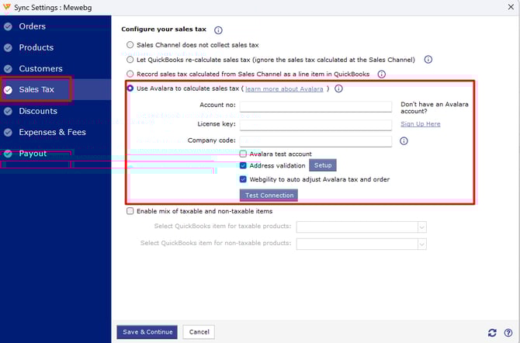Image resolution: width=520 pixels, height=343 pixels.
Task: Click Save & Continue
Action: [x=147, y=332]
